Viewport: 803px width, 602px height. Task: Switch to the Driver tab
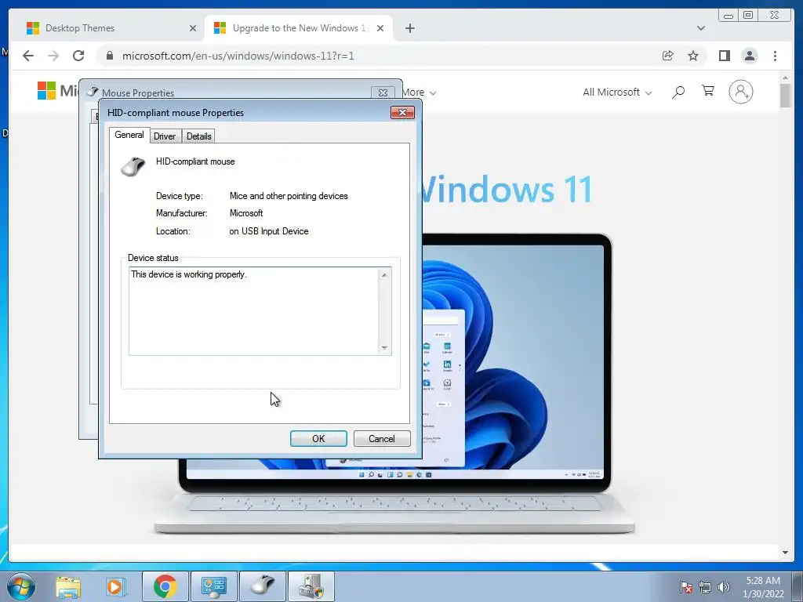[165, 136]
